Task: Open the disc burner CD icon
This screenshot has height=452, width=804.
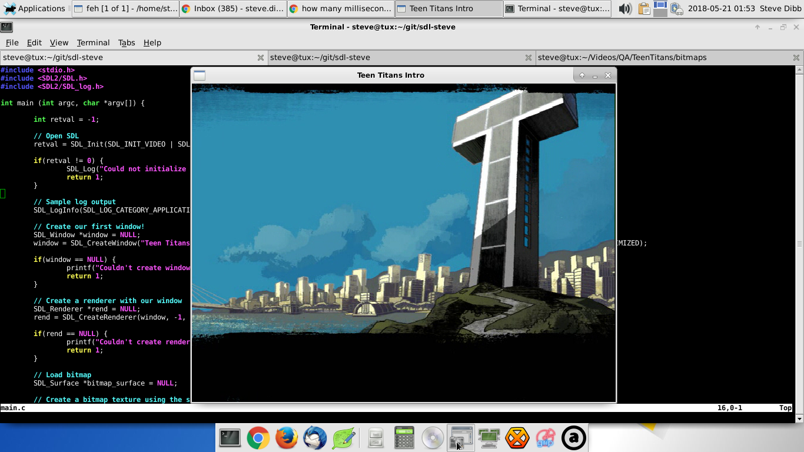Action: [x=432, y=438]
